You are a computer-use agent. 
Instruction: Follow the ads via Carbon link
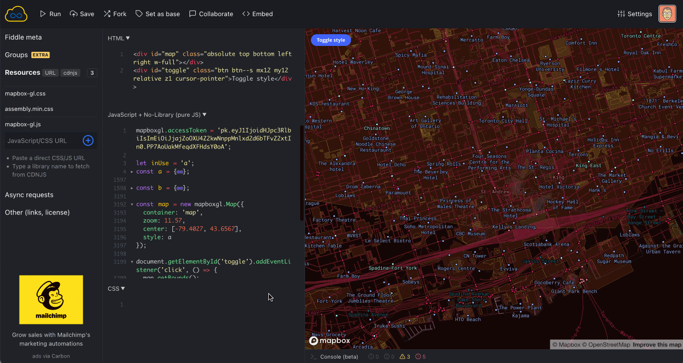tap(51, 356)
